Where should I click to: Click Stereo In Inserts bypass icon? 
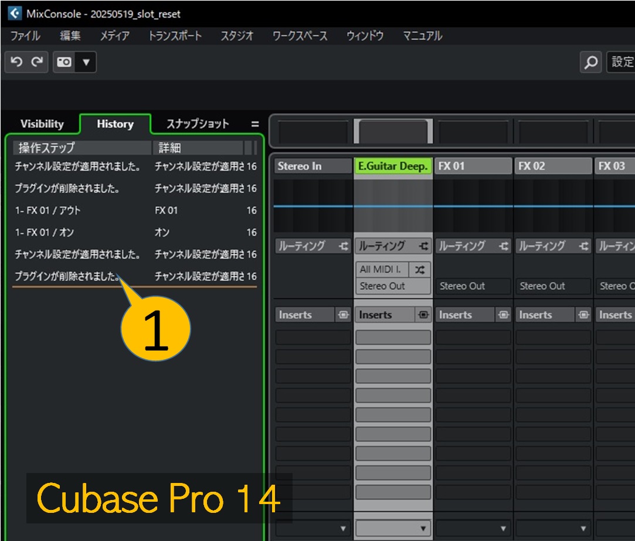343,315
